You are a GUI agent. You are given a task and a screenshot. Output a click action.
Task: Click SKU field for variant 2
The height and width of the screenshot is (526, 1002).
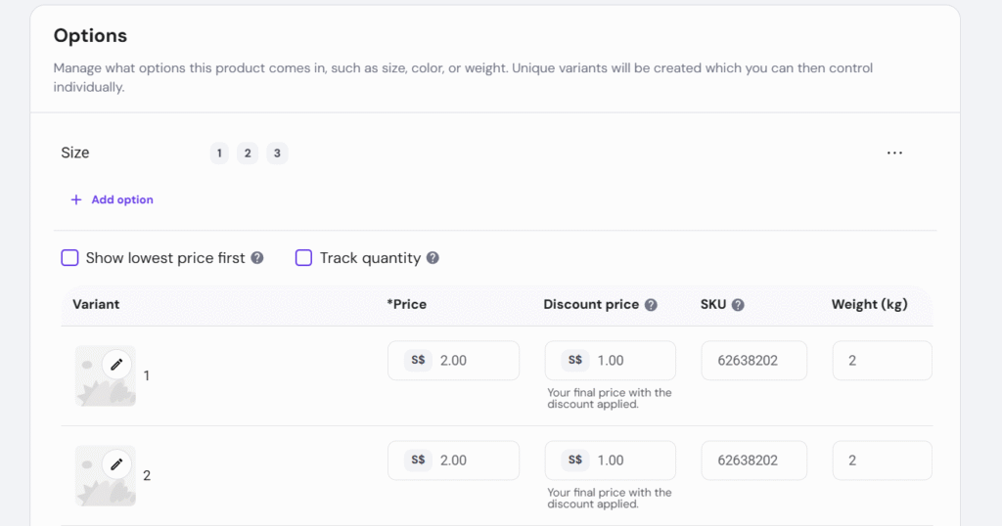tap(753, 460)
